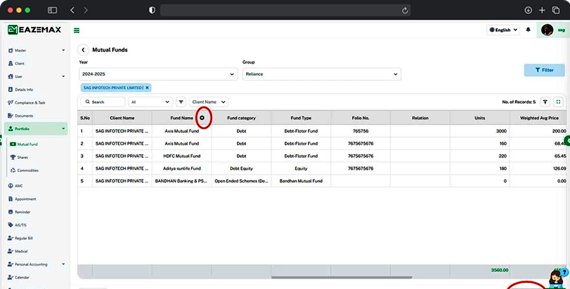Click the Weighted Avg Price column header
Image resolution: width=570 pixels, height=289 pixels.
point(539,118)
